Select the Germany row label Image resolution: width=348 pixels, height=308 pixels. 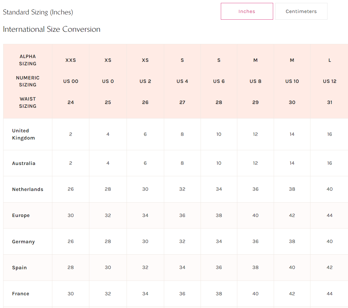tap(23, 242)
